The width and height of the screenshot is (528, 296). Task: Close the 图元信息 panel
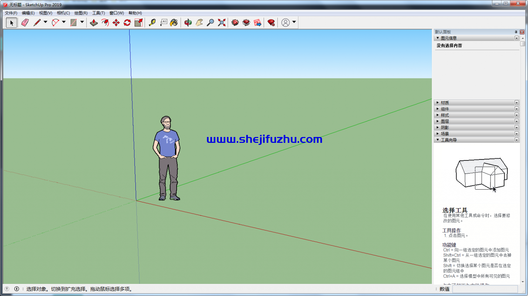point(517,38)
